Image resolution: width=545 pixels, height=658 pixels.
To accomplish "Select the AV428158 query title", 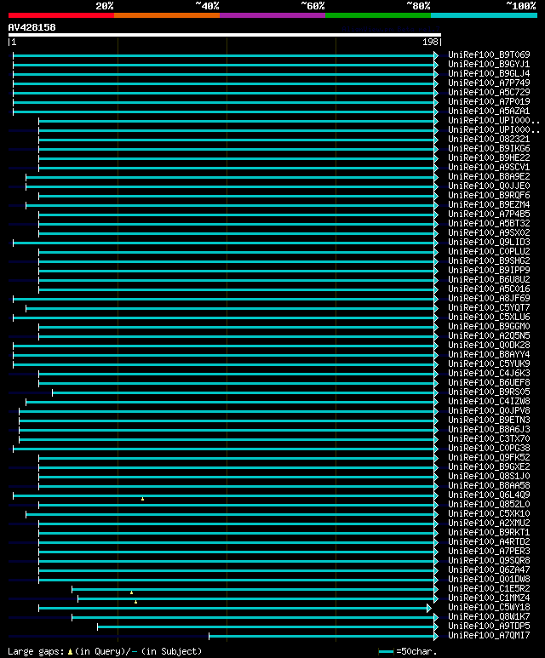I will coord(32,27).
